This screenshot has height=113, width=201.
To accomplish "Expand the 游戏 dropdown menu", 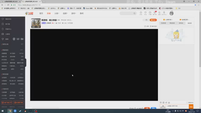I will 74,13.
